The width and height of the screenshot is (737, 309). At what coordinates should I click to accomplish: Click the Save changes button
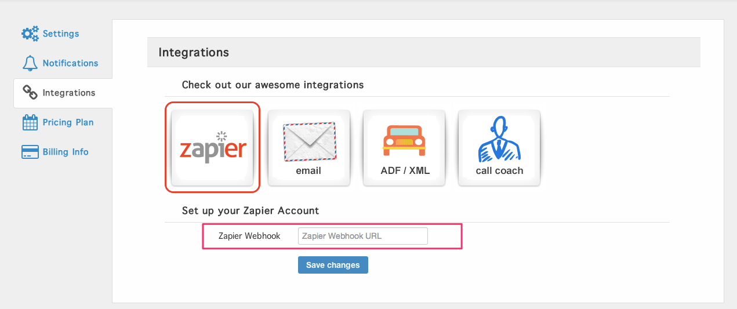(x=333, y=265)
